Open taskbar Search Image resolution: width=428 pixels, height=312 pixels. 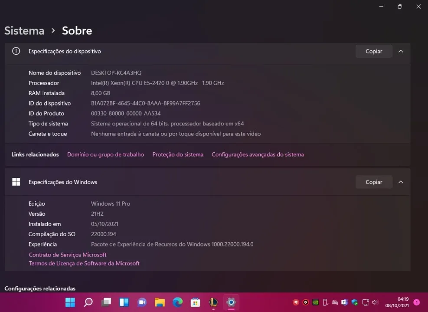[88, 302]
